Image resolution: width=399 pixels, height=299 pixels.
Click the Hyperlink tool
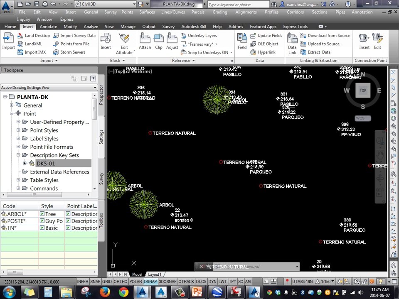[263, 52]
